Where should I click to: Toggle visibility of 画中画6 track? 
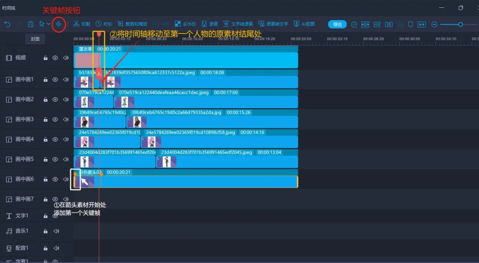click(x=55, y=179)
